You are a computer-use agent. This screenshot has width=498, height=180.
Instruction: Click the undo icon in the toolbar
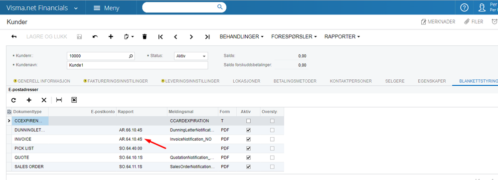point(95,36)
